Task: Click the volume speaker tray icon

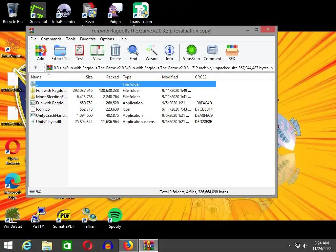Action: tap(305, 245)
